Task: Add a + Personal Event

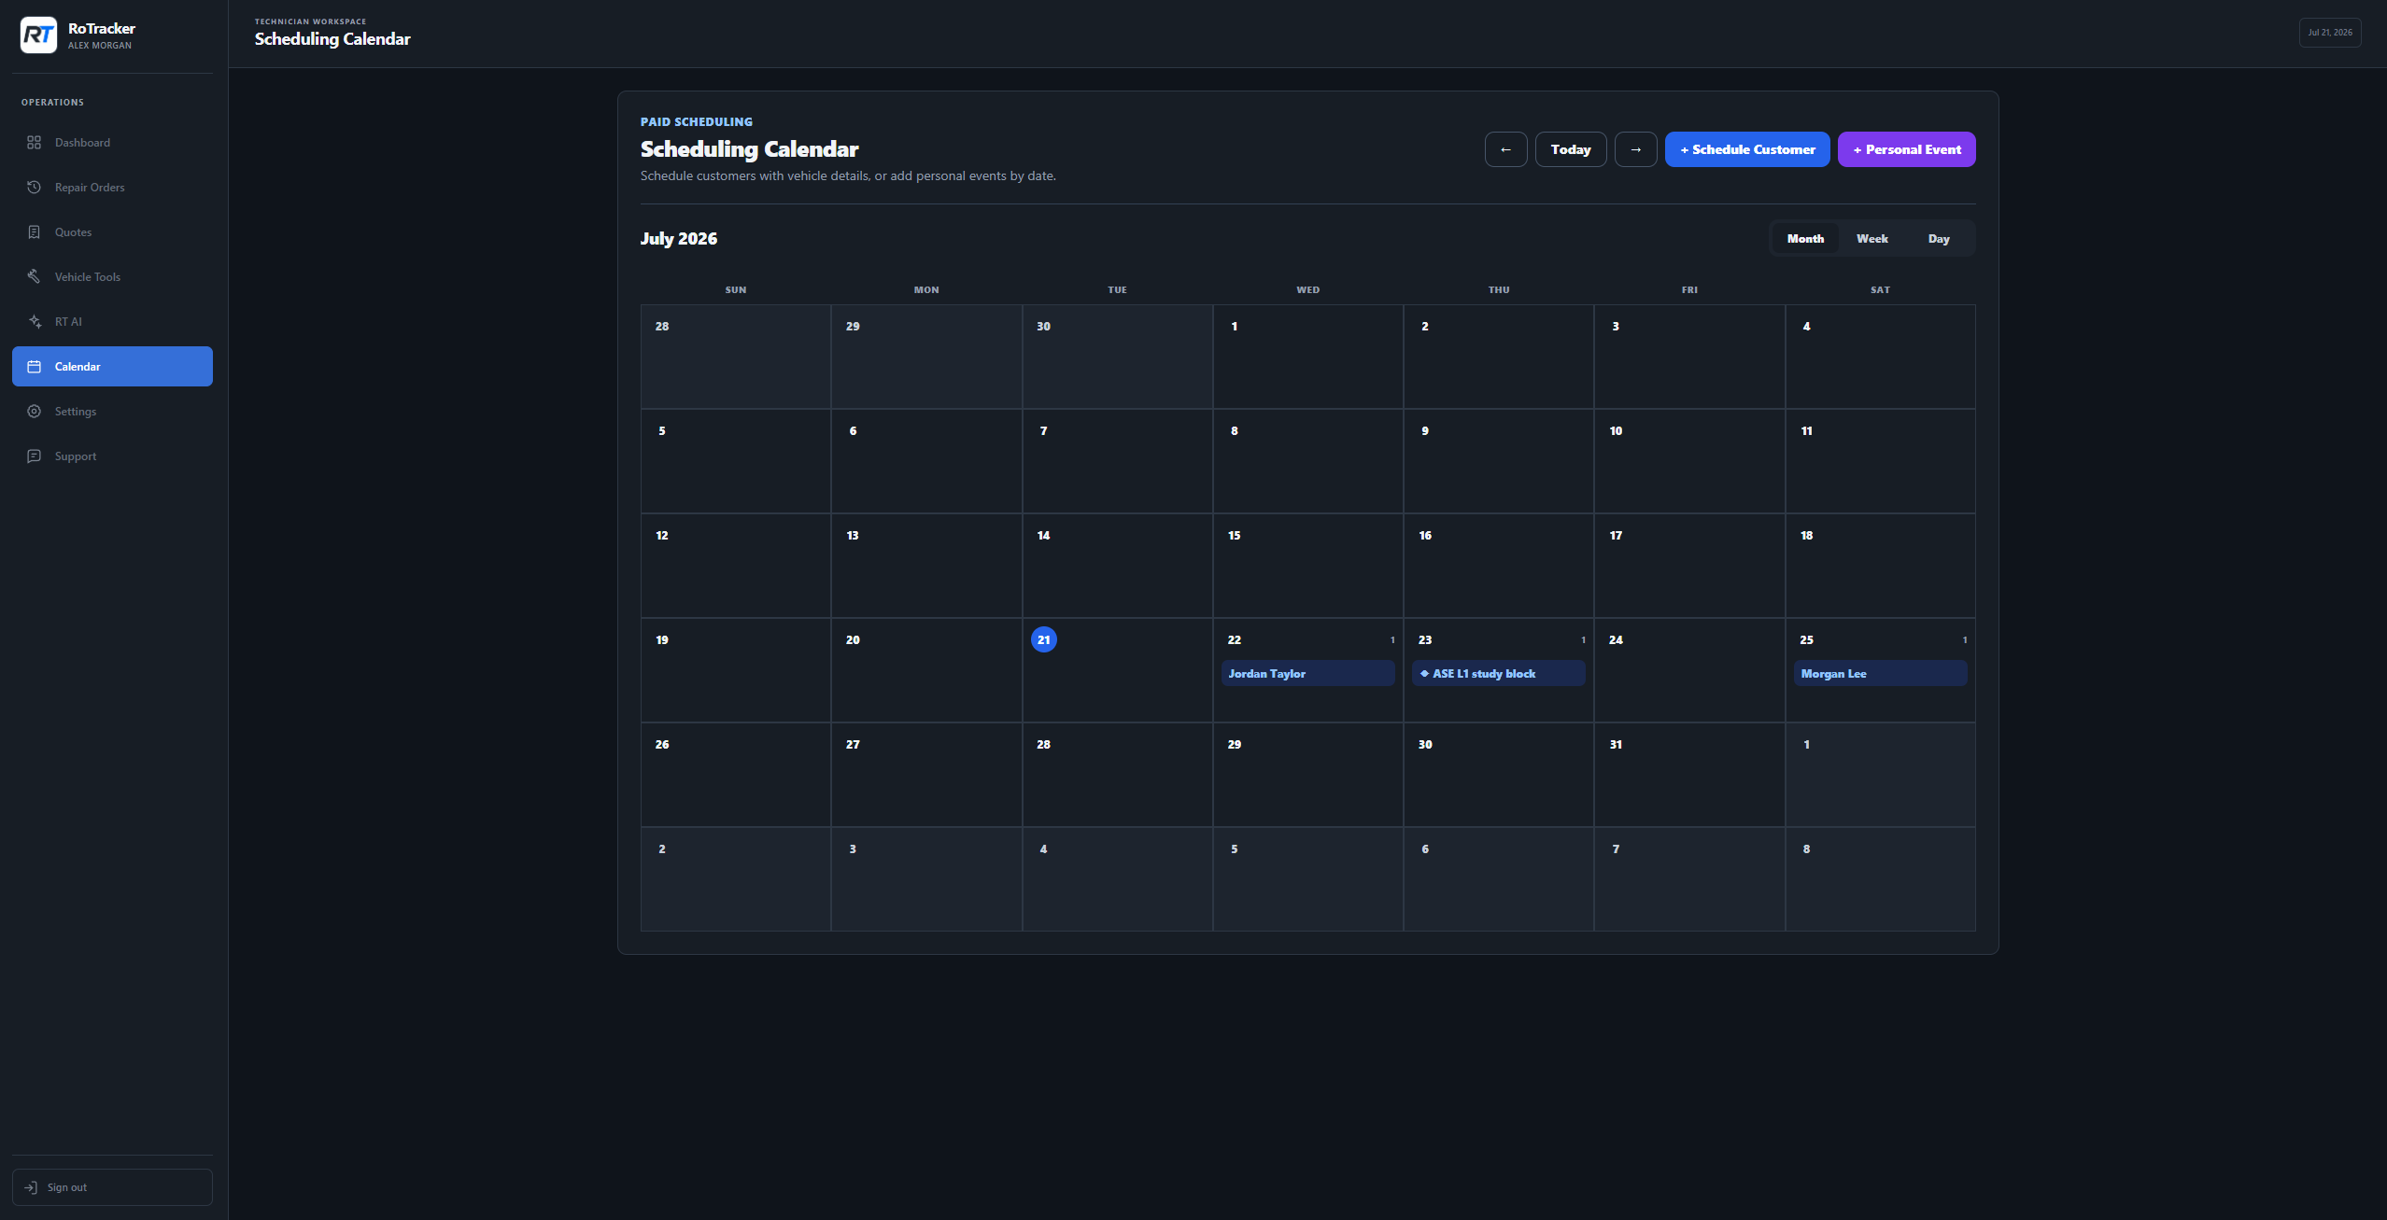Action: click(1907, 149)
